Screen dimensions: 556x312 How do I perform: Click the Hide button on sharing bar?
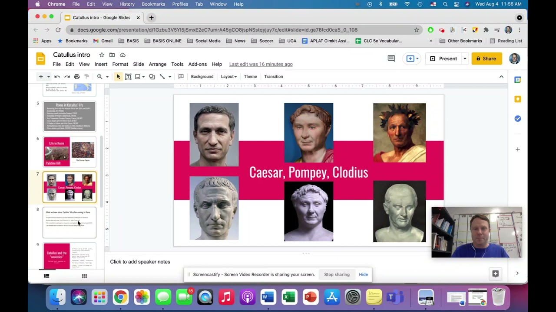coord(363,274)
